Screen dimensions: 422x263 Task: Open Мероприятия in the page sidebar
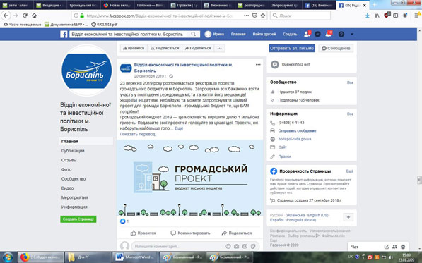tap(74, 197)
